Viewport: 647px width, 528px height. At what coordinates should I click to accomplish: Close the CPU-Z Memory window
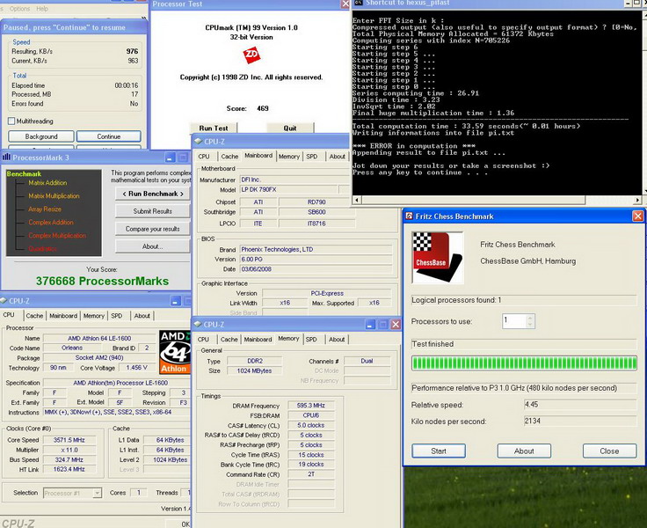point(396,325)
